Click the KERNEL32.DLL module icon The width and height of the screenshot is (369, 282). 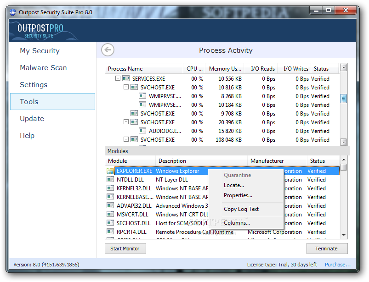(110, 188)
